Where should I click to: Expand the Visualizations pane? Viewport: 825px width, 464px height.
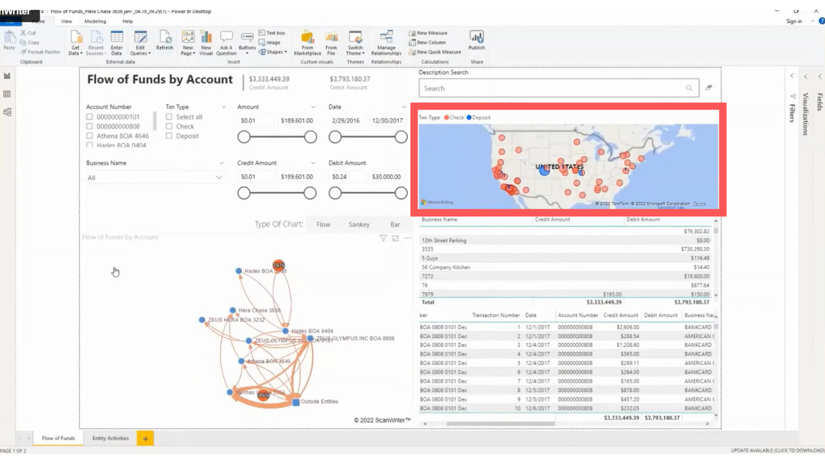click(805, 76)
